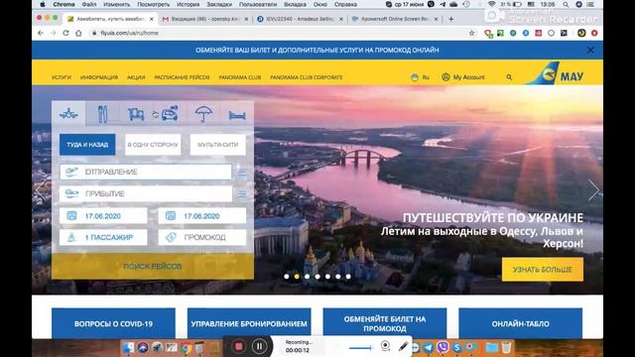Click the ОТПРАВЛЕНИЕ departure input field
The image size is (635, 357).
(x=146, y=172)
